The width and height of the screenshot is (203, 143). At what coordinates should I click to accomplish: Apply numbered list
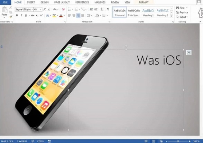pyautogui.click(x=76, y=9)
